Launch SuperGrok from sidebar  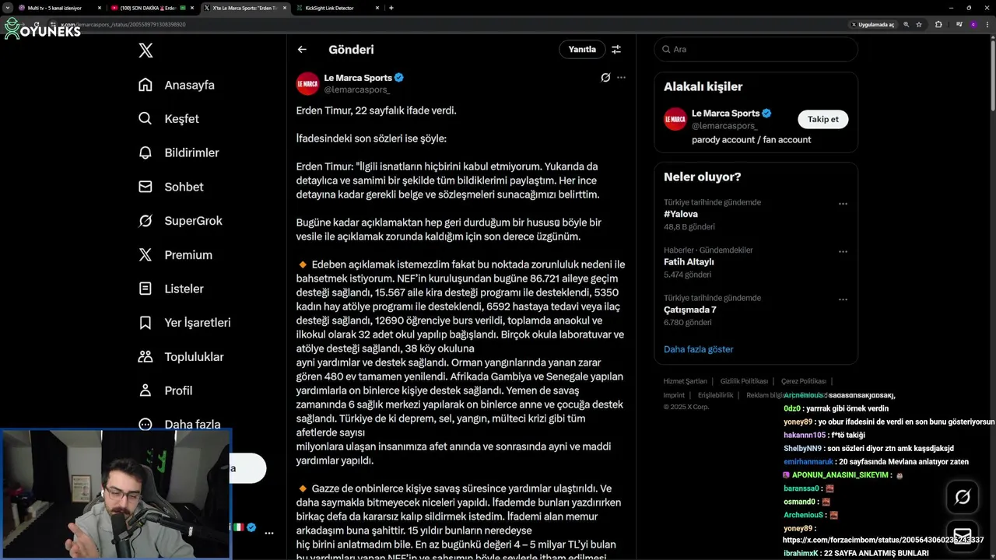(180, 221)
